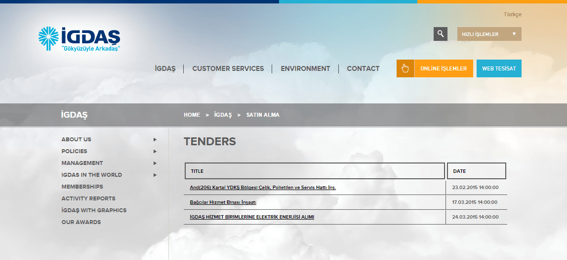The width and height of the screenshot is (567, 260).
Task: Click the İGDAŞ logo
Action: pyautogui.click(x=79, y=38)
